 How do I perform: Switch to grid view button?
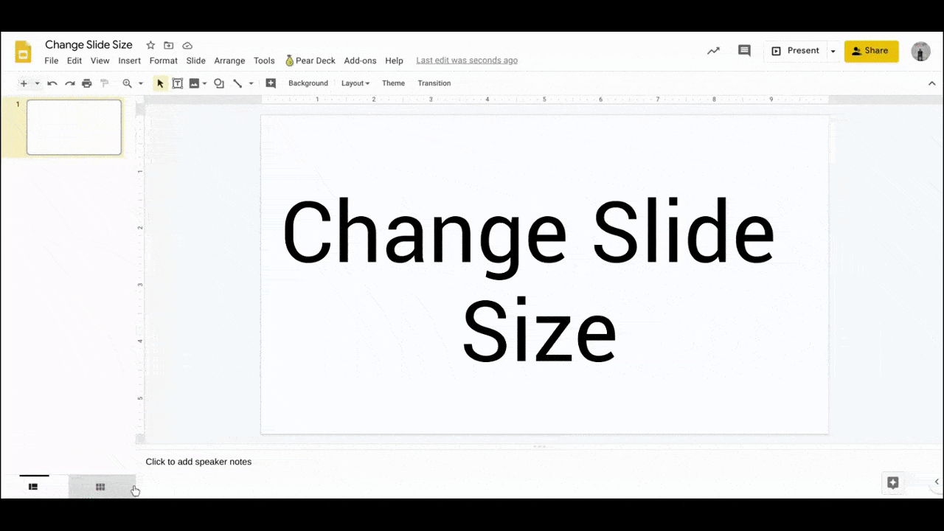tap(100, 487)
